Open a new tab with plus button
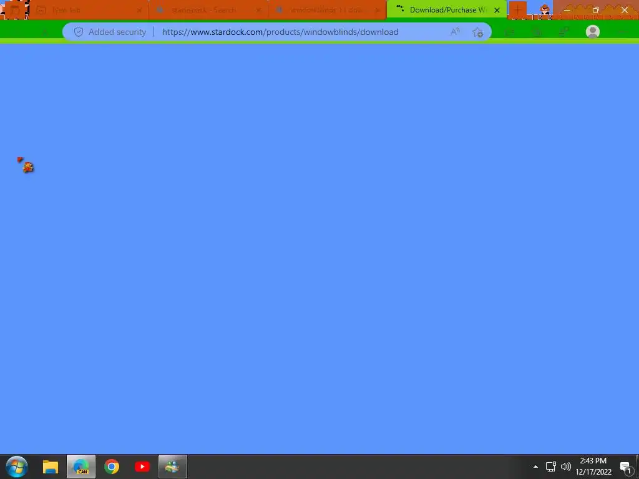Image resolution: width=639 pixels, height=479 pixels. pos(517,10)
